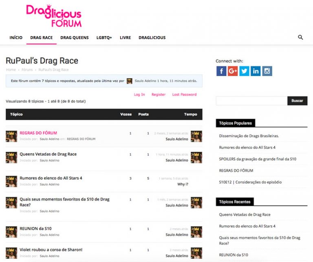This screenshot has height=262, width=313.
Task: Click last-poster avatar in Violet roubou row
Action: (196, 253)
